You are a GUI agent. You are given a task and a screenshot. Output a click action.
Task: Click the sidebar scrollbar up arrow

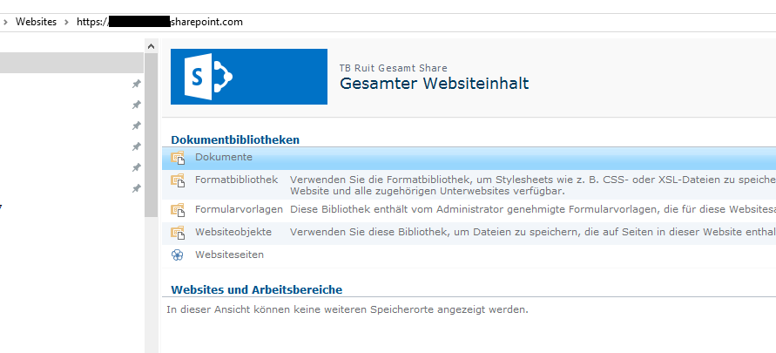coord(151,46)
